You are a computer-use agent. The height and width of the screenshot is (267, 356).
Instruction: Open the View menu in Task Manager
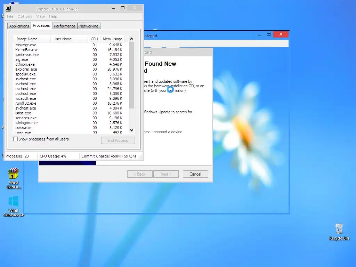coord(40,16)
